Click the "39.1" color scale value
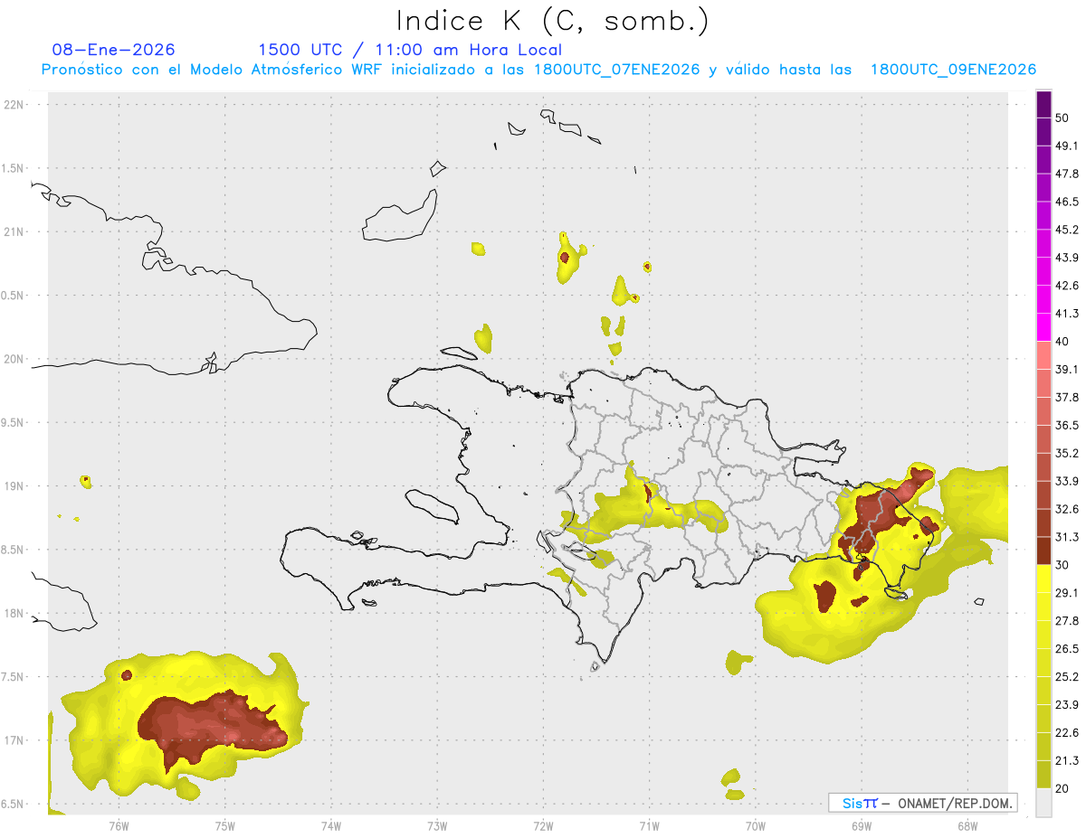 [1068, 369]
